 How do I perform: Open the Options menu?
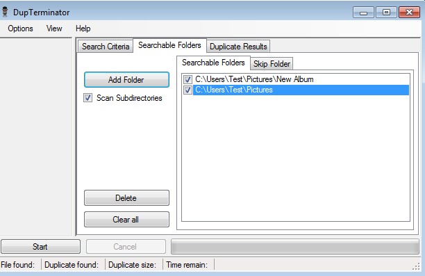(x=20, y=29)
